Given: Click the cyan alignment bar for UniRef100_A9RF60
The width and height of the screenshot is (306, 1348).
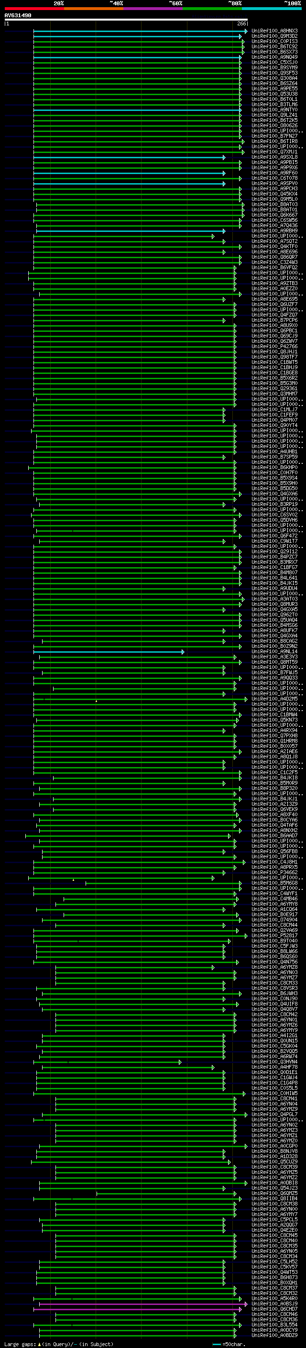Looking at the screenshot, I should click(129, 173).
